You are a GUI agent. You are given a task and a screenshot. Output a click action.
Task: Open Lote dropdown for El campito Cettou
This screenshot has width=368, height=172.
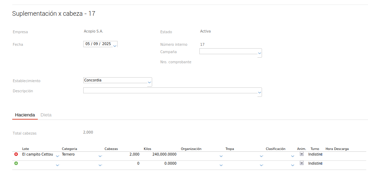(x=57, y=156)
